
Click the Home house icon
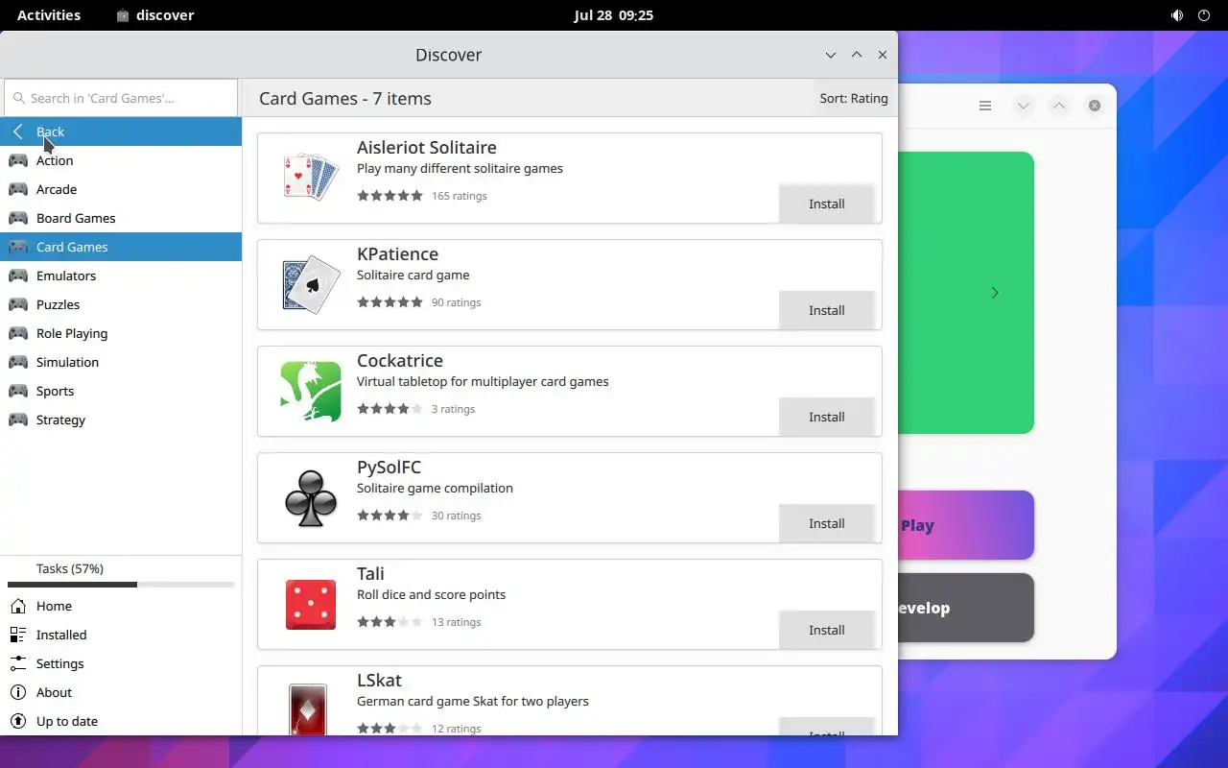click(18, 606)
